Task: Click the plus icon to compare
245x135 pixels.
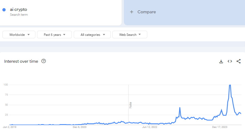Action: click(x=132, y=12)
